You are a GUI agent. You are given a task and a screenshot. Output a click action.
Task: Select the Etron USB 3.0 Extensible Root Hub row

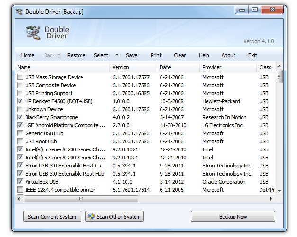[x=65, y=174]
